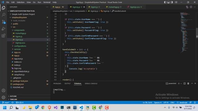Open the Selection menu
The width and height of the screenshot is (198, 111).
coord(21,2)
